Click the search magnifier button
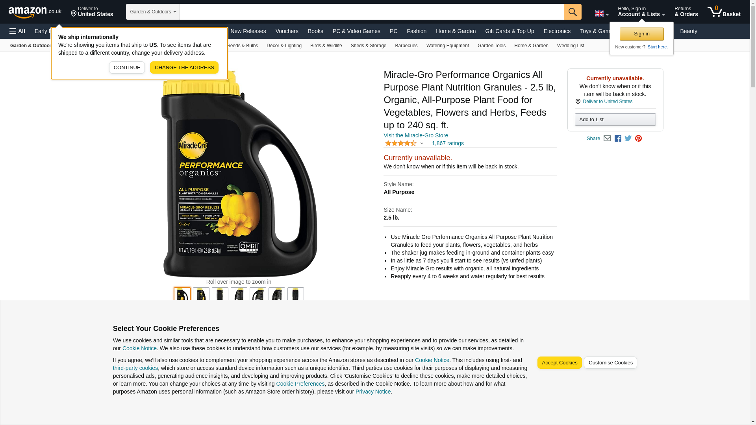The width and height of the screenshot is (756, 425). (573, 12)
